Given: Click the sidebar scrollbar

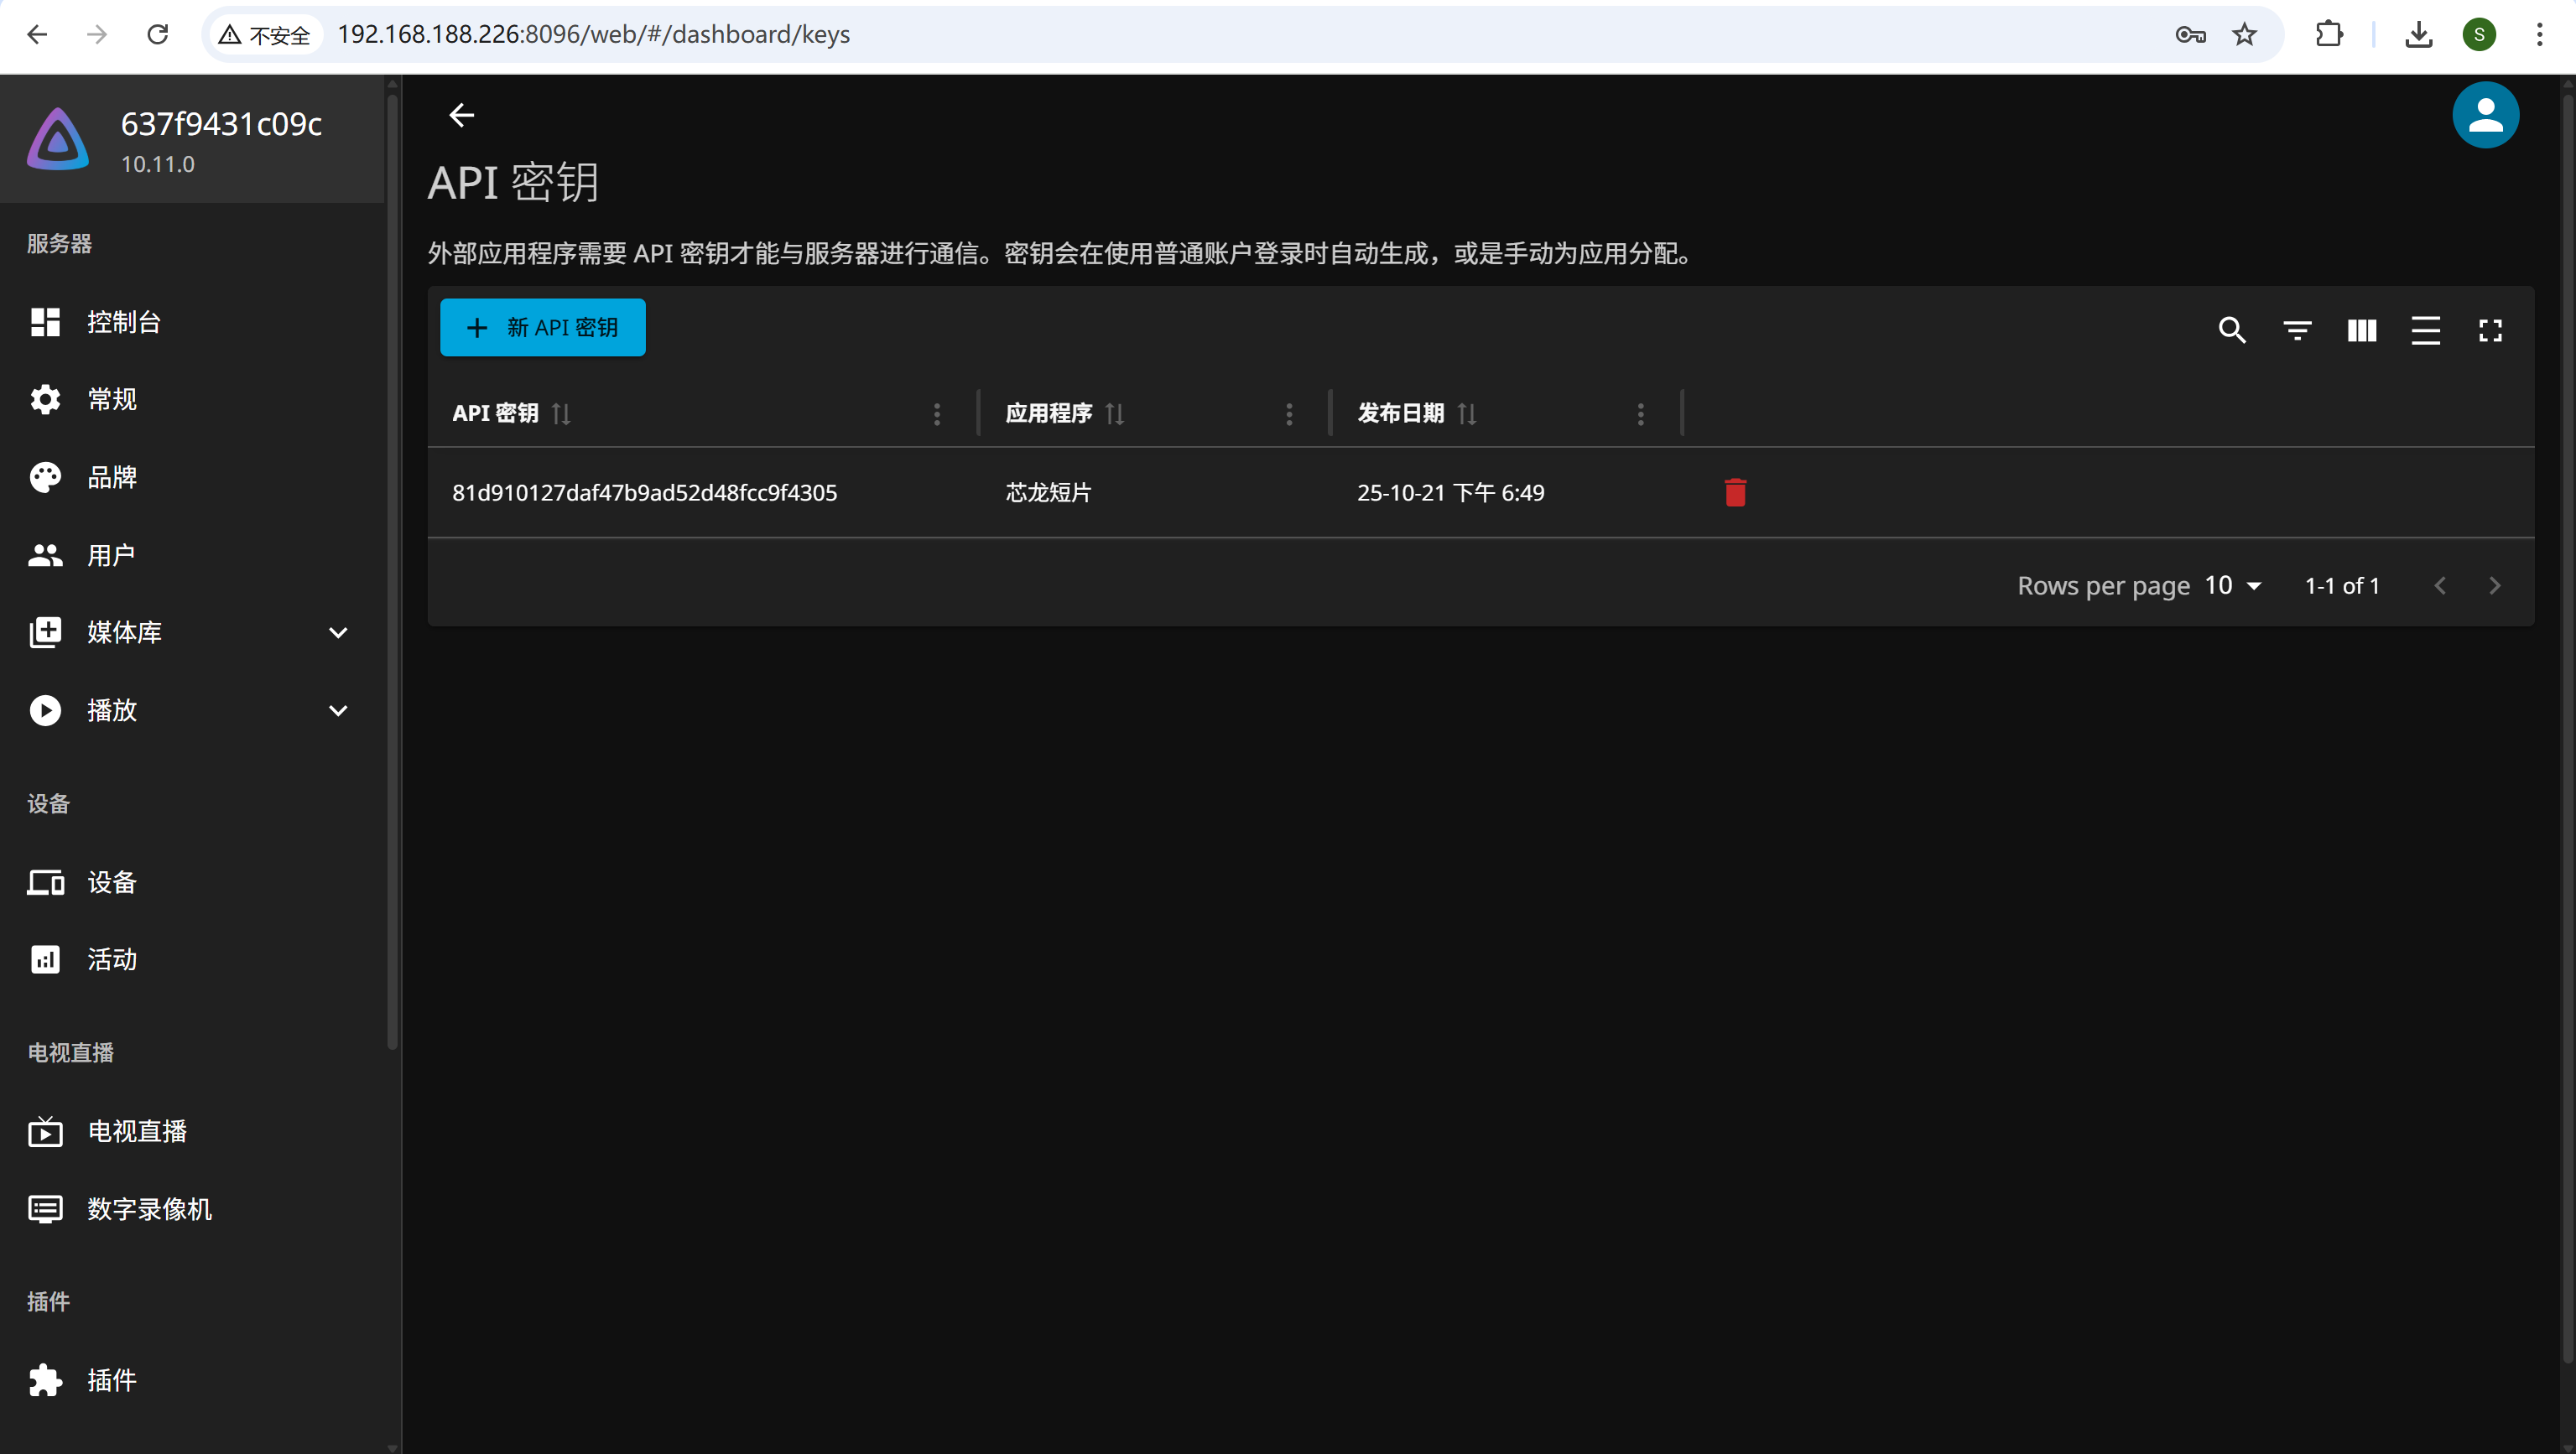Looking at the screenshot, I should click(x=392, y=569).
